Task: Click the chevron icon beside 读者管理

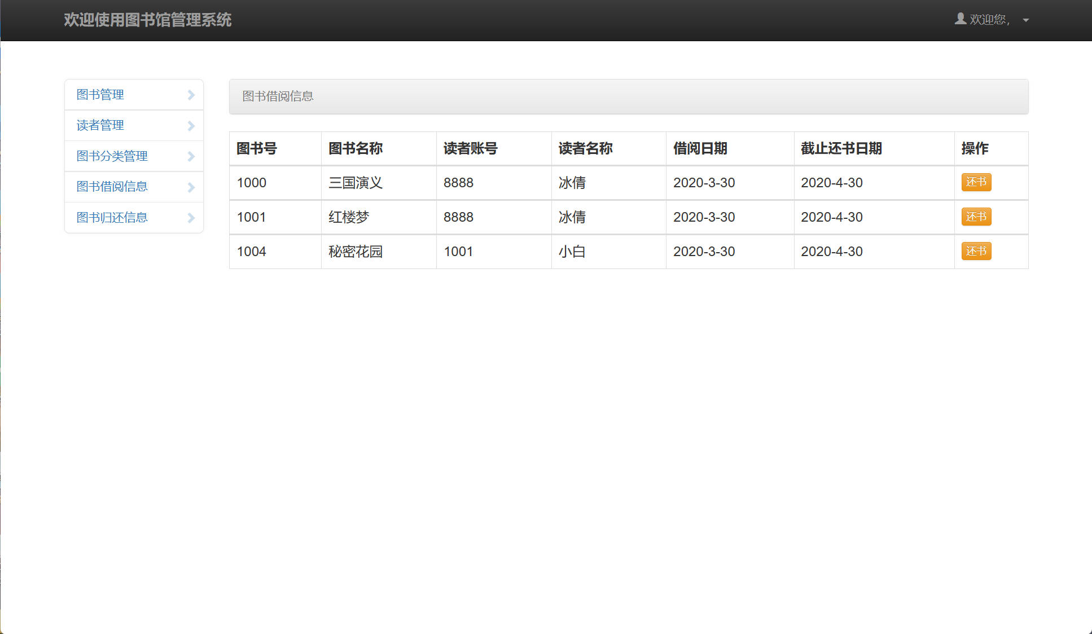Action: tap(191, 126)
